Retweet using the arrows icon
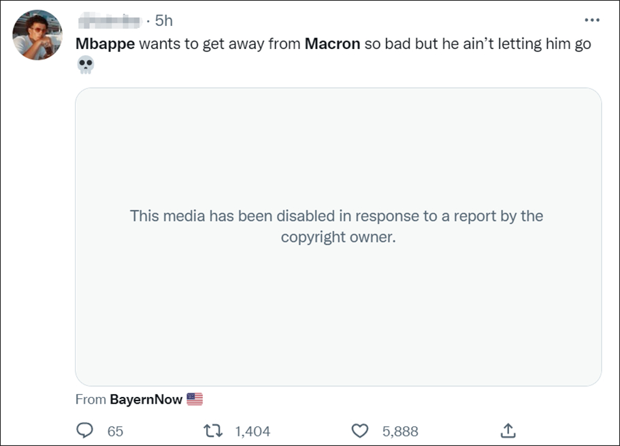Image resolution: width=620 pixels, height=446 pixels. coord(214,431)
